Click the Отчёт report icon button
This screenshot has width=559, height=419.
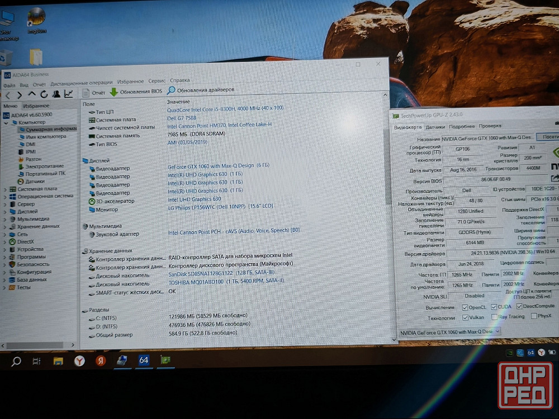click(86, 92)
